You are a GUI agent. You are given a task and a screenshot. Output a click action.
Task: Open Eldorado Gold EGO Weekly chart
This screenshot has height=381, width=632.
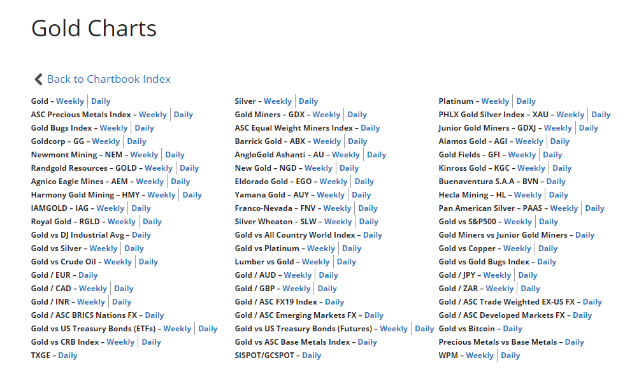[x=333, y=181]
